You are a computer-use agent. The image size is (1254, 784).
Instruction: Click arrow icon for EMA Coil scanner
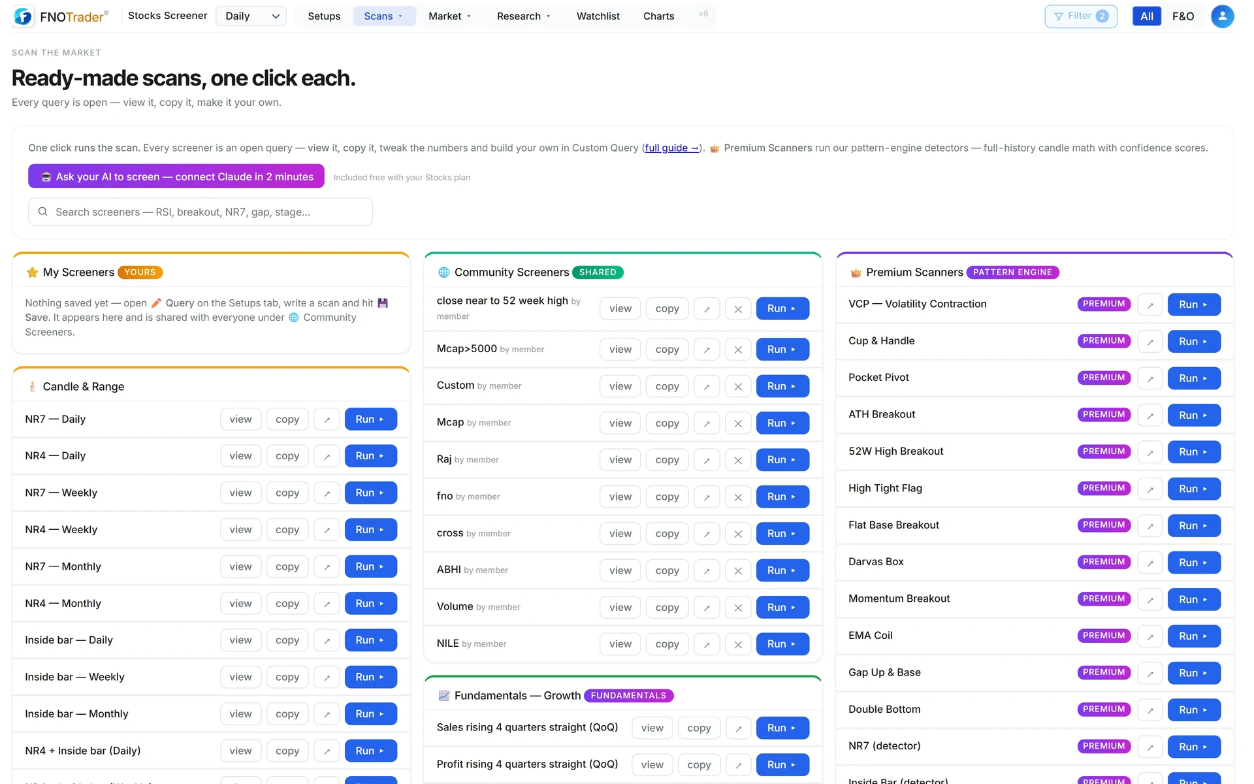click(1150, 636)
